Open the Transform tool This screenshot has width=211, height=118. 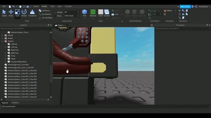point(32,13)
